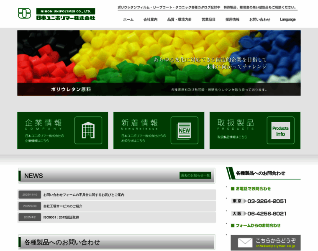Viewport: 318px width, 251px height.
Task: Open the building icon in 企業情報 tile
Action: 88,131
